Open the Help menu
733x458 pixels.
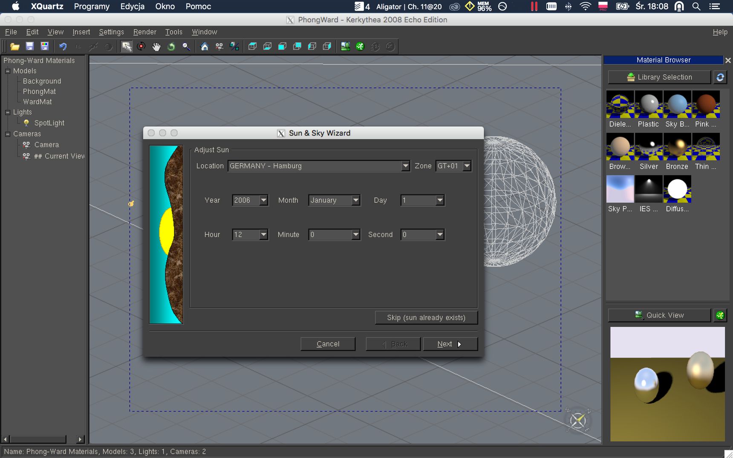pos(720,32)
